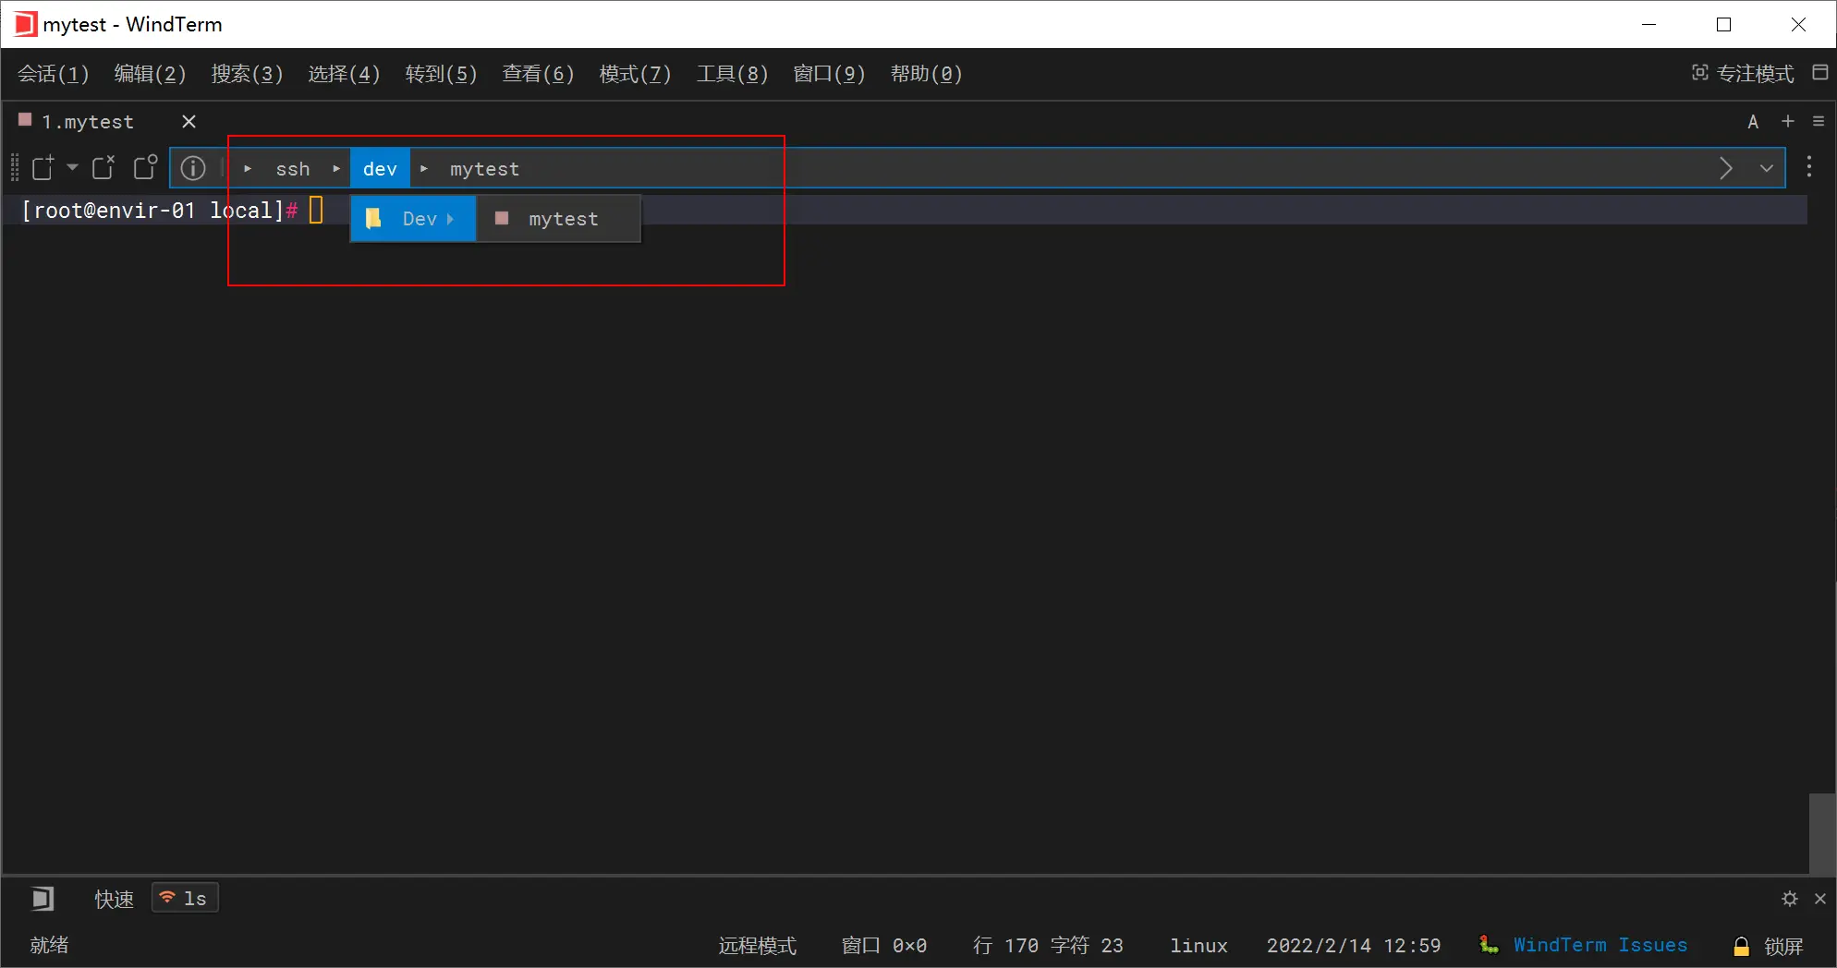
Task: Click the new session icon in toolbar
Action: [43, 167]
